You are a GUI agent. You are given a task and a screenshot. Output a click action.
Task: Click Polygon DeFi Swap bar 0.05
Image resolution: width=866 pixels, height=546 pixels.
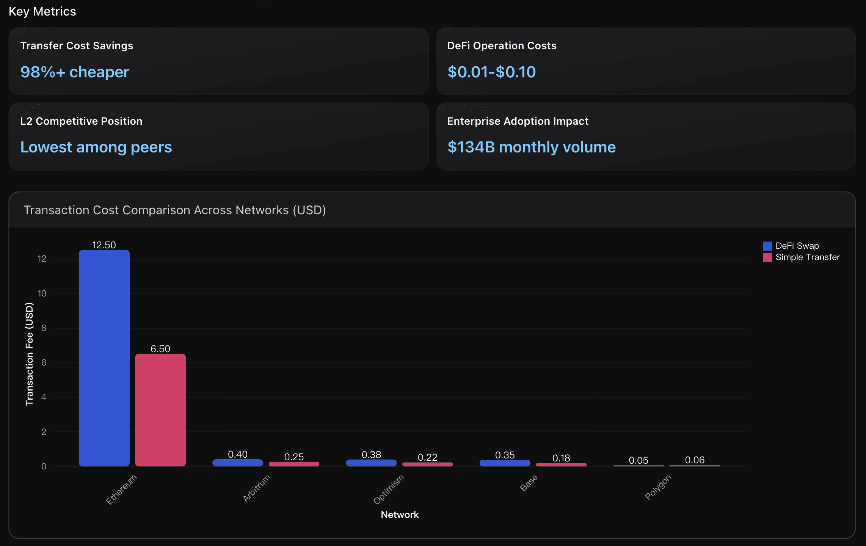tap(639, 466)
